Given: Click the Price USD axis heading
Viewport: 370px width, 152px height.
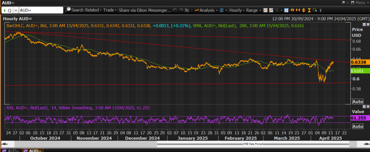Looking at the screenshot, I should [x=357, y=32].
